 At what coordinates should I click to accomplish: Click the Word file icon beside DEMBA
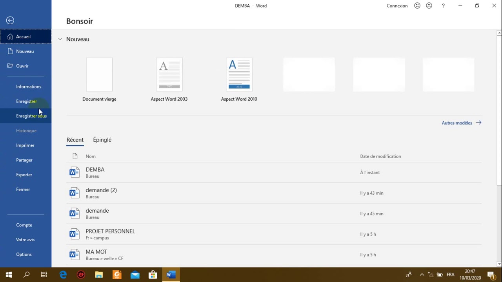tap(74, 172)
